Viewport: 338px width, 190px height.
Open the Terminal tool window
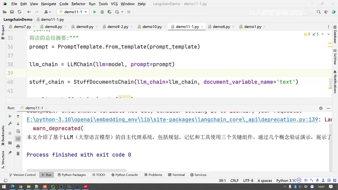pos(176,175)
